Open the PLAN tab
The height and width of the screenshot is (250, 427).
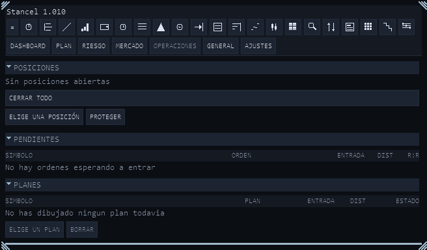[64, 46]
